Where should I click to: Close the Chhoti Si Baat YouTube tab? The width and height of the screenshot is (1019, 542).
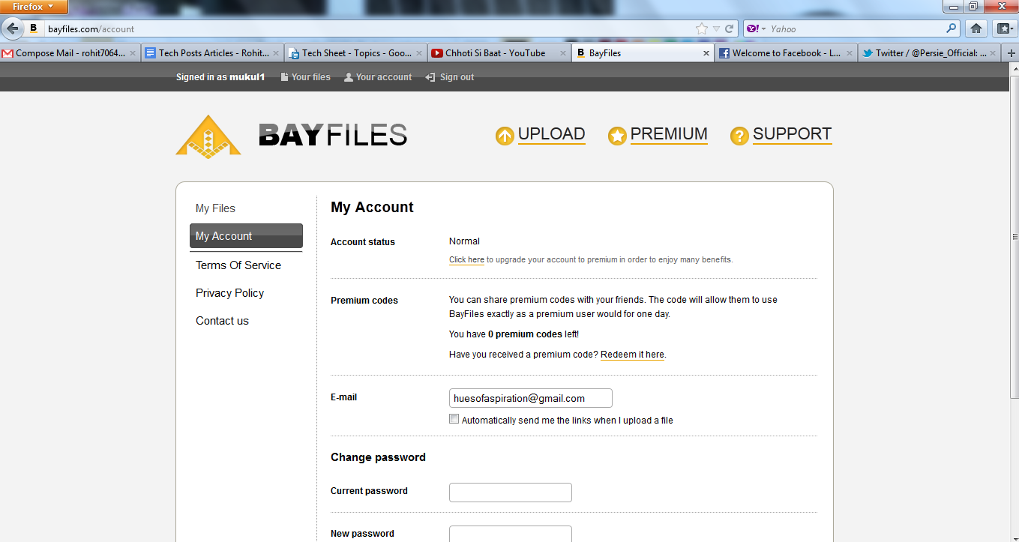563,53
